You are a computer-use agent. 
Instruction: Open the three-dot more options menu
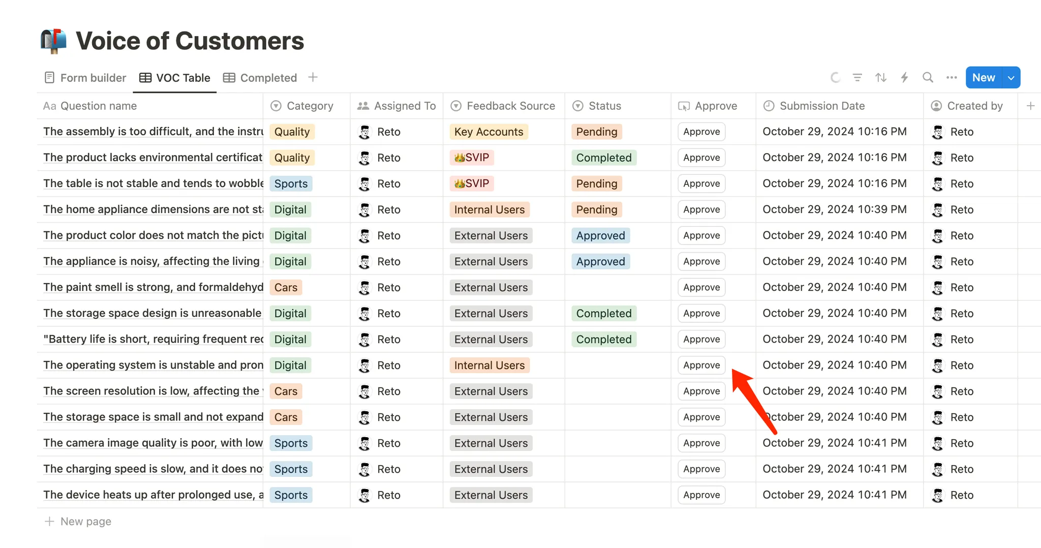[x=952, y=78]
